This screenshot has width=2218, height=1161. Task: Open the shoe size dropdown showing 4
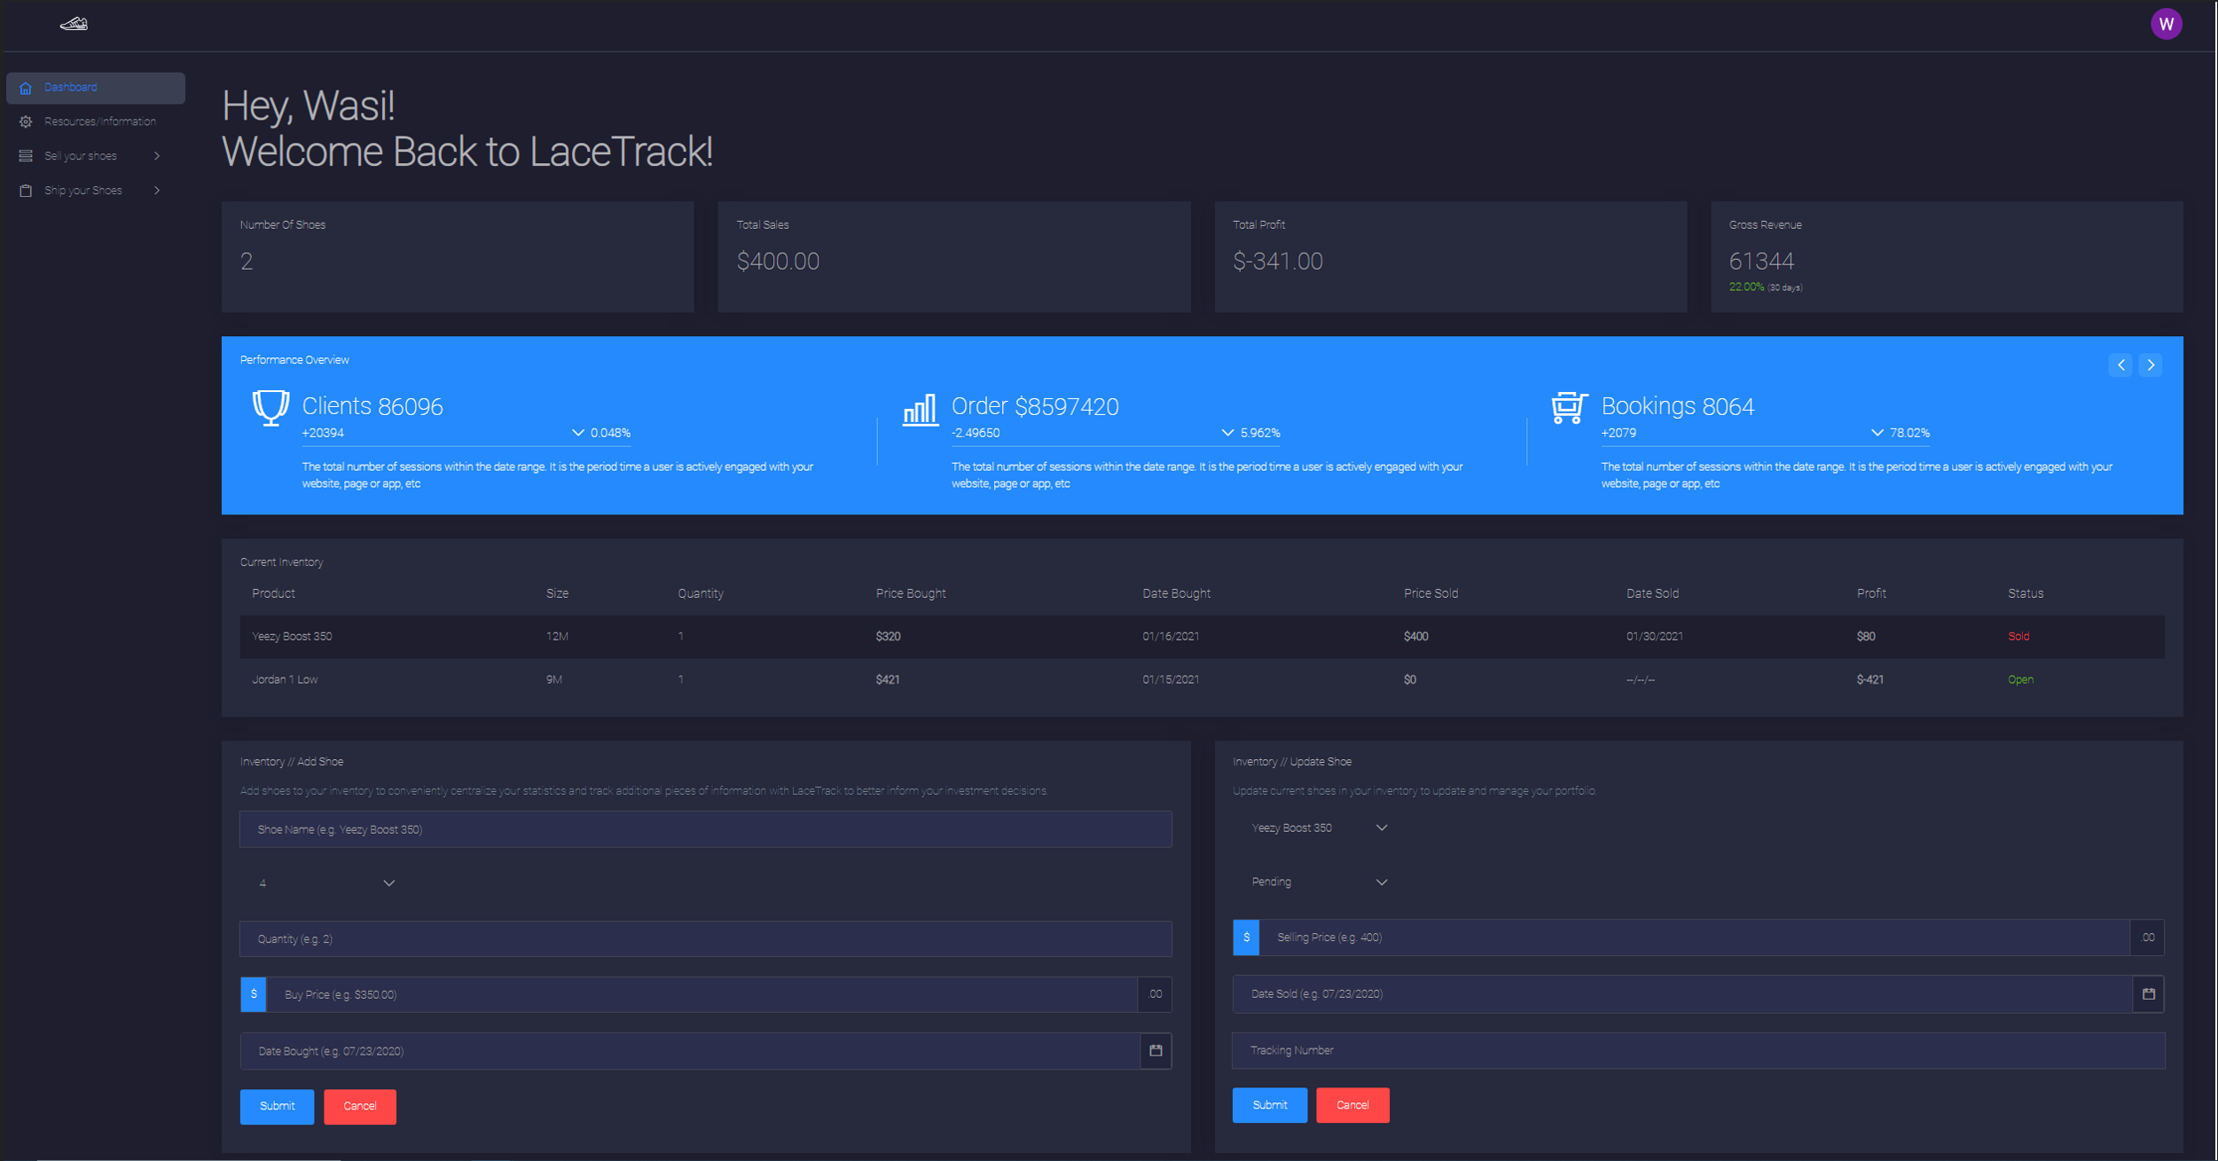click(x=325, y=883)
